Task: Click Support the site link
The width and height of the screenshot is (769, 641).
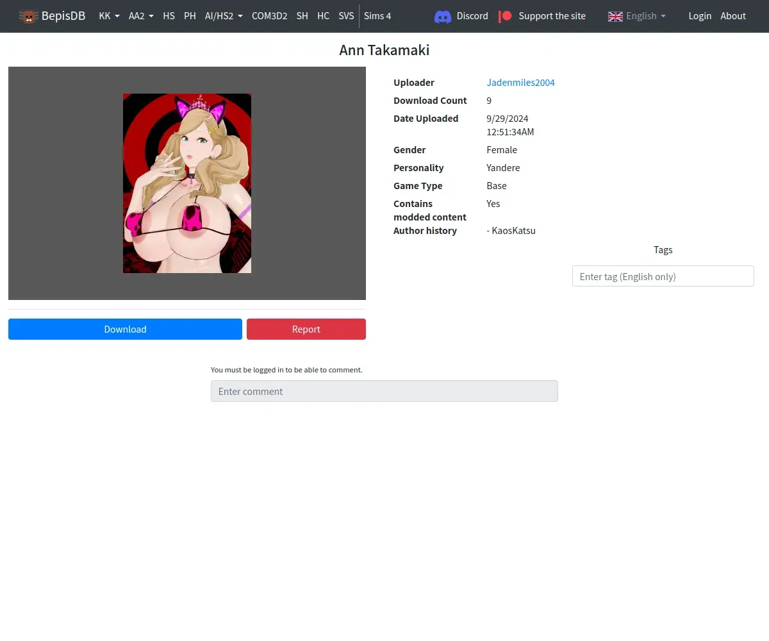Action: click(x=542, y=16)
